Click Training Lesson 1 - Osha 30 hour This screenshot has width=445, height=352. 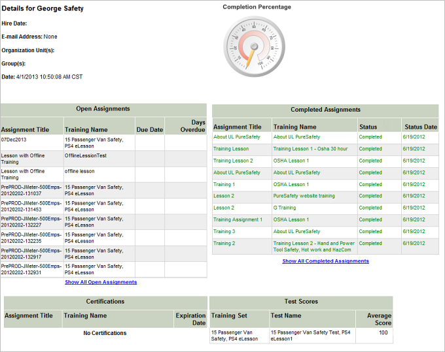coord(310,149)
